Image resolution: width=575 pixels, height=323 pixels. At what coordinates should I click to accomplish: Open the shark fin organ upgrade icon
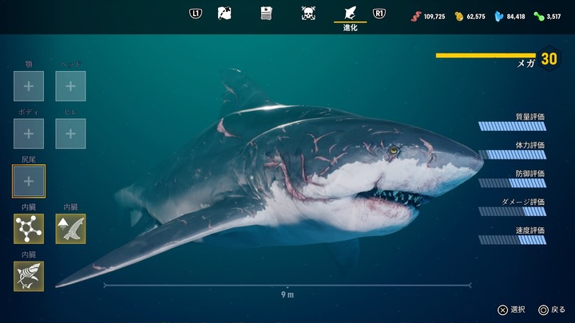click(70, 229)
